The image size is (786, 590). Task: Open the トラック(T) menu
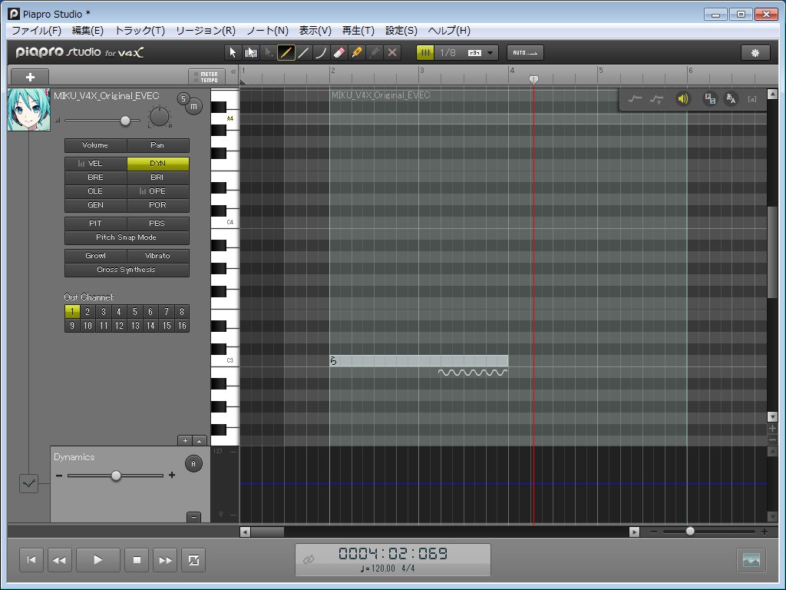pos(140,31)
